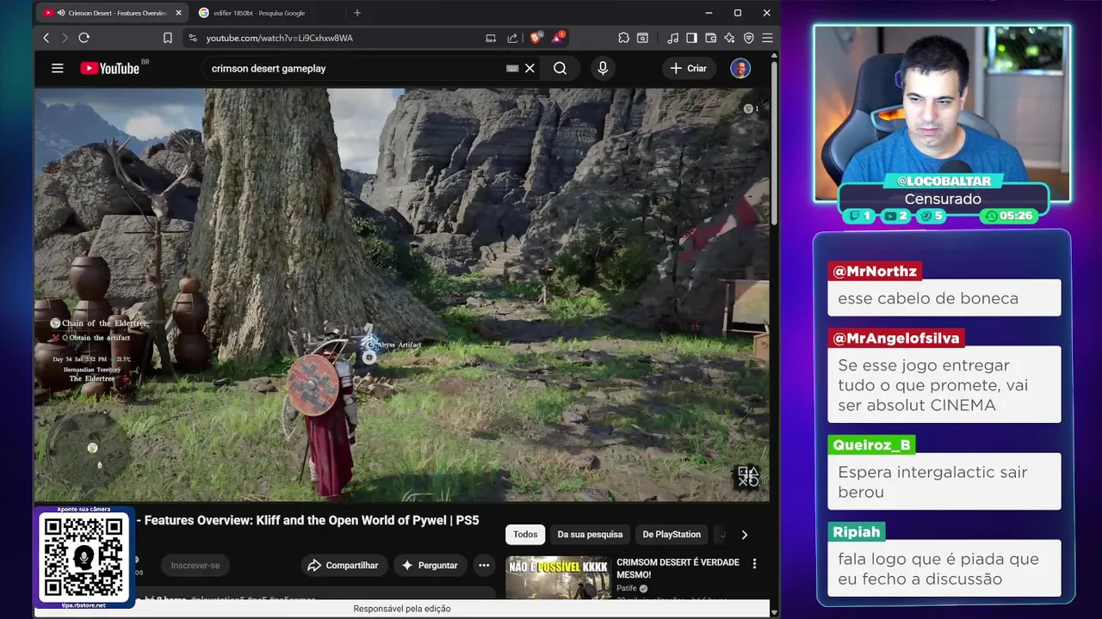Reload the YouTube page
The height and width of the screenshot is (619, 1102).
click(84, 38)
